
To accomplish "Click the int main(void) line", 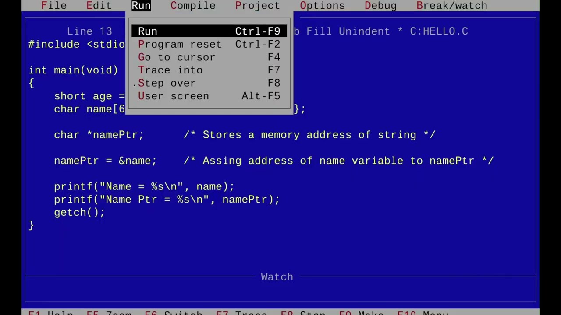I will pos(73,70).
